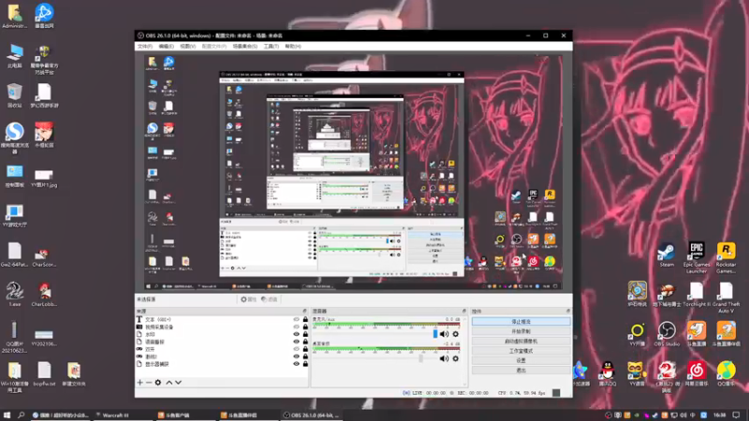
Task: Pop out the audio mixer dock panel
Action: pyautogui.click(x=463, y=312)
